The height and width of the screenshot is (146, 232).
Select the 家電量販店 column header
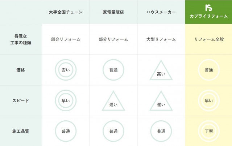coord(113,12)
